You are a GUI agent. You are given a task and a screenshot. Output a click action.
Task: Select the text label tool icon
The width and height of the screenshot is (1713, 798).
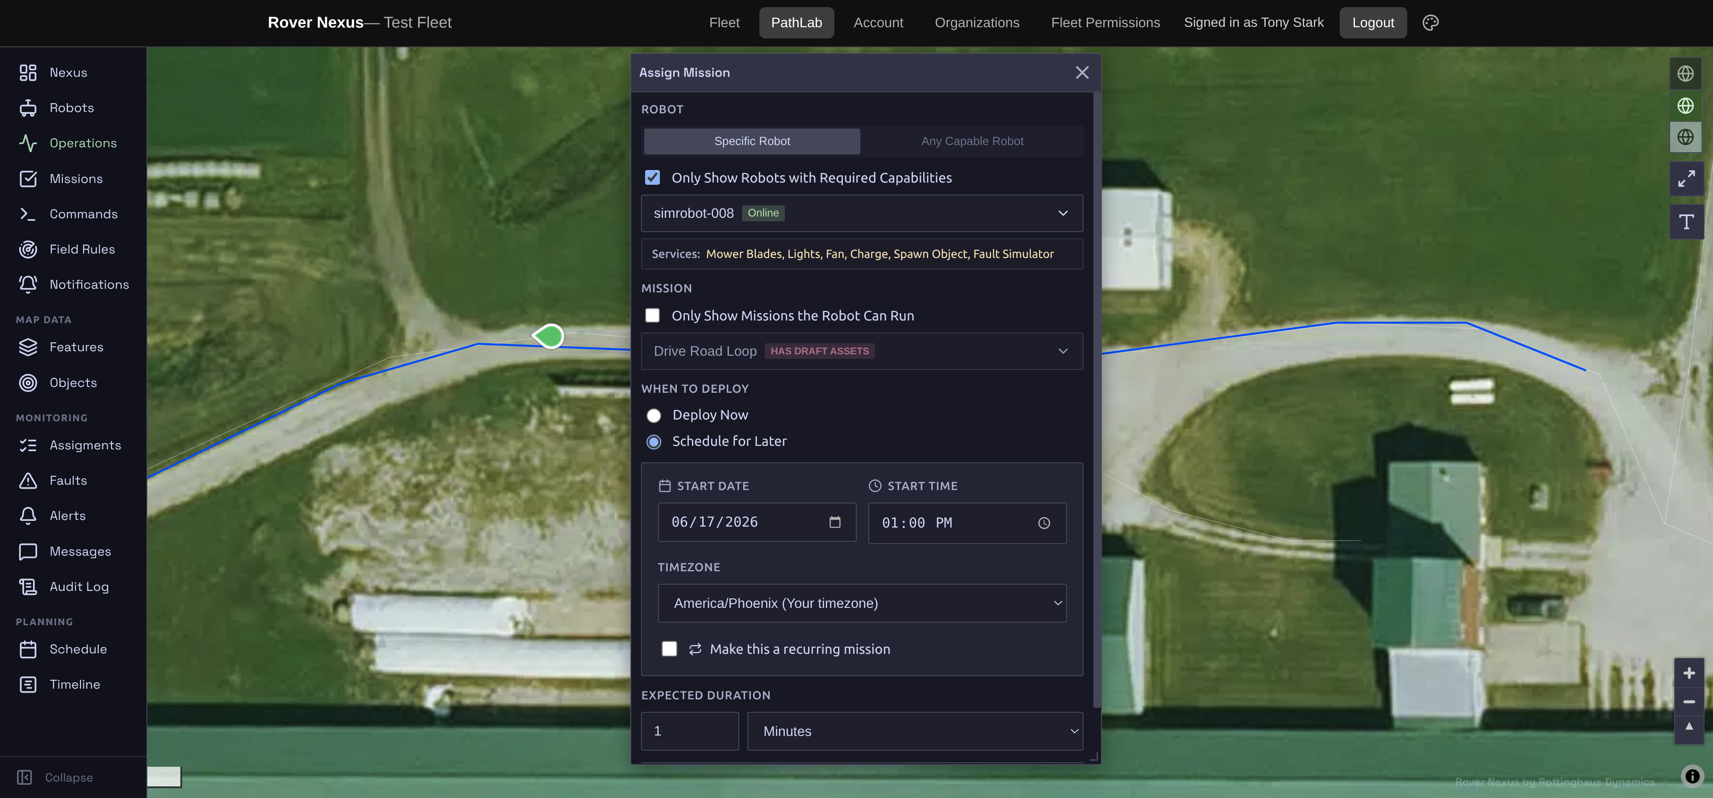[x=1686, y=221]
